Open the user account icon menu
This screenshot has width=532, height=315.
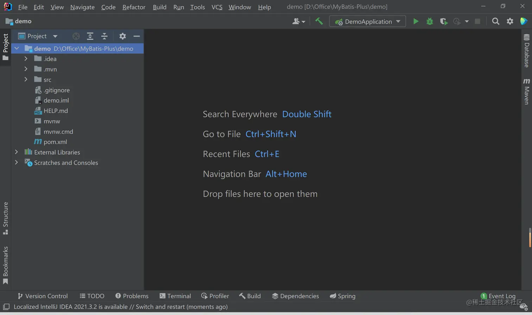pyautogui.click(x=298, y=21)
